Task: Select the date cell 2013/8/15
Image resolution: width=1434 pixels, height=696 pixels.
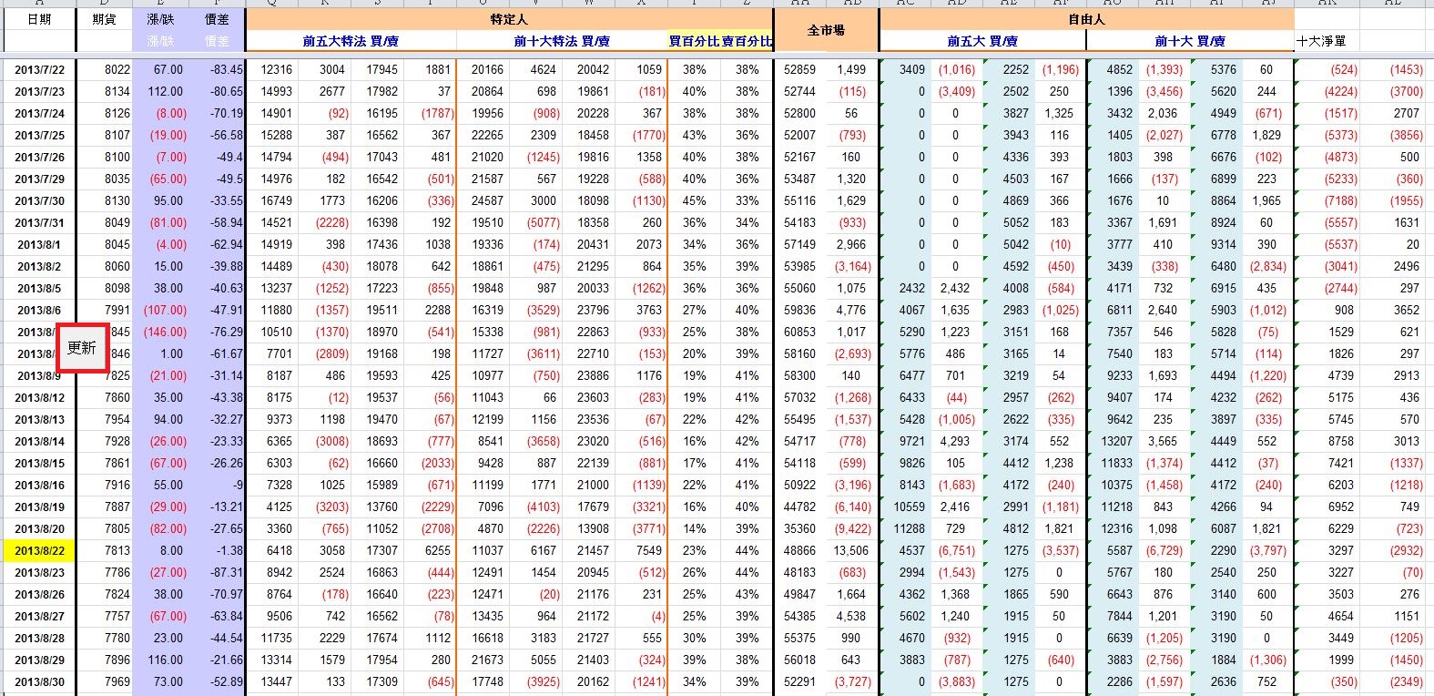Action: (39, 463)
